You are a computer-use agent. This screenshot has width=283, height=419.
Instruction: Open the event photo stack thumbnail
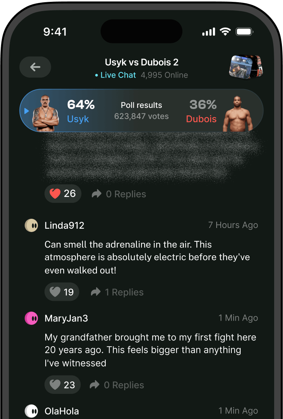(245, 67)
